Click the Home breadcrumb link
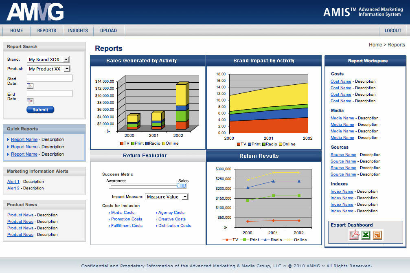Viewport: 410px width, 273px height. (375, 45)
